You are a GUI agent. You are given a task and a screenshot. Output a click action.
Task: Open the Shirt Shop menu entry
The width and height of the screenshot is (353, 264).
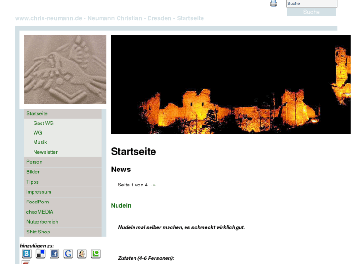(63, 232)
